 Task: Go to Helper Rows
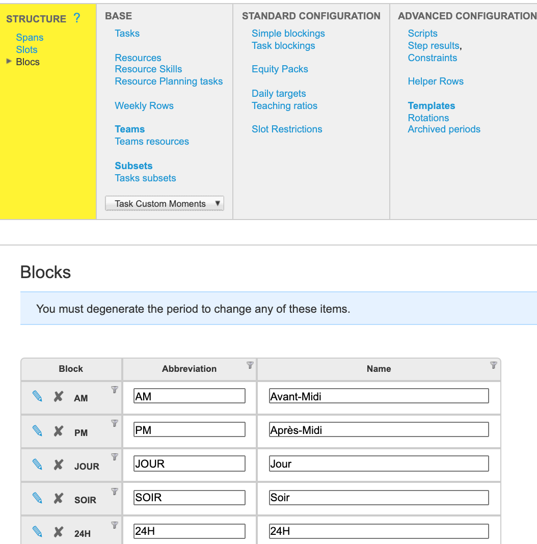point(436,81)
